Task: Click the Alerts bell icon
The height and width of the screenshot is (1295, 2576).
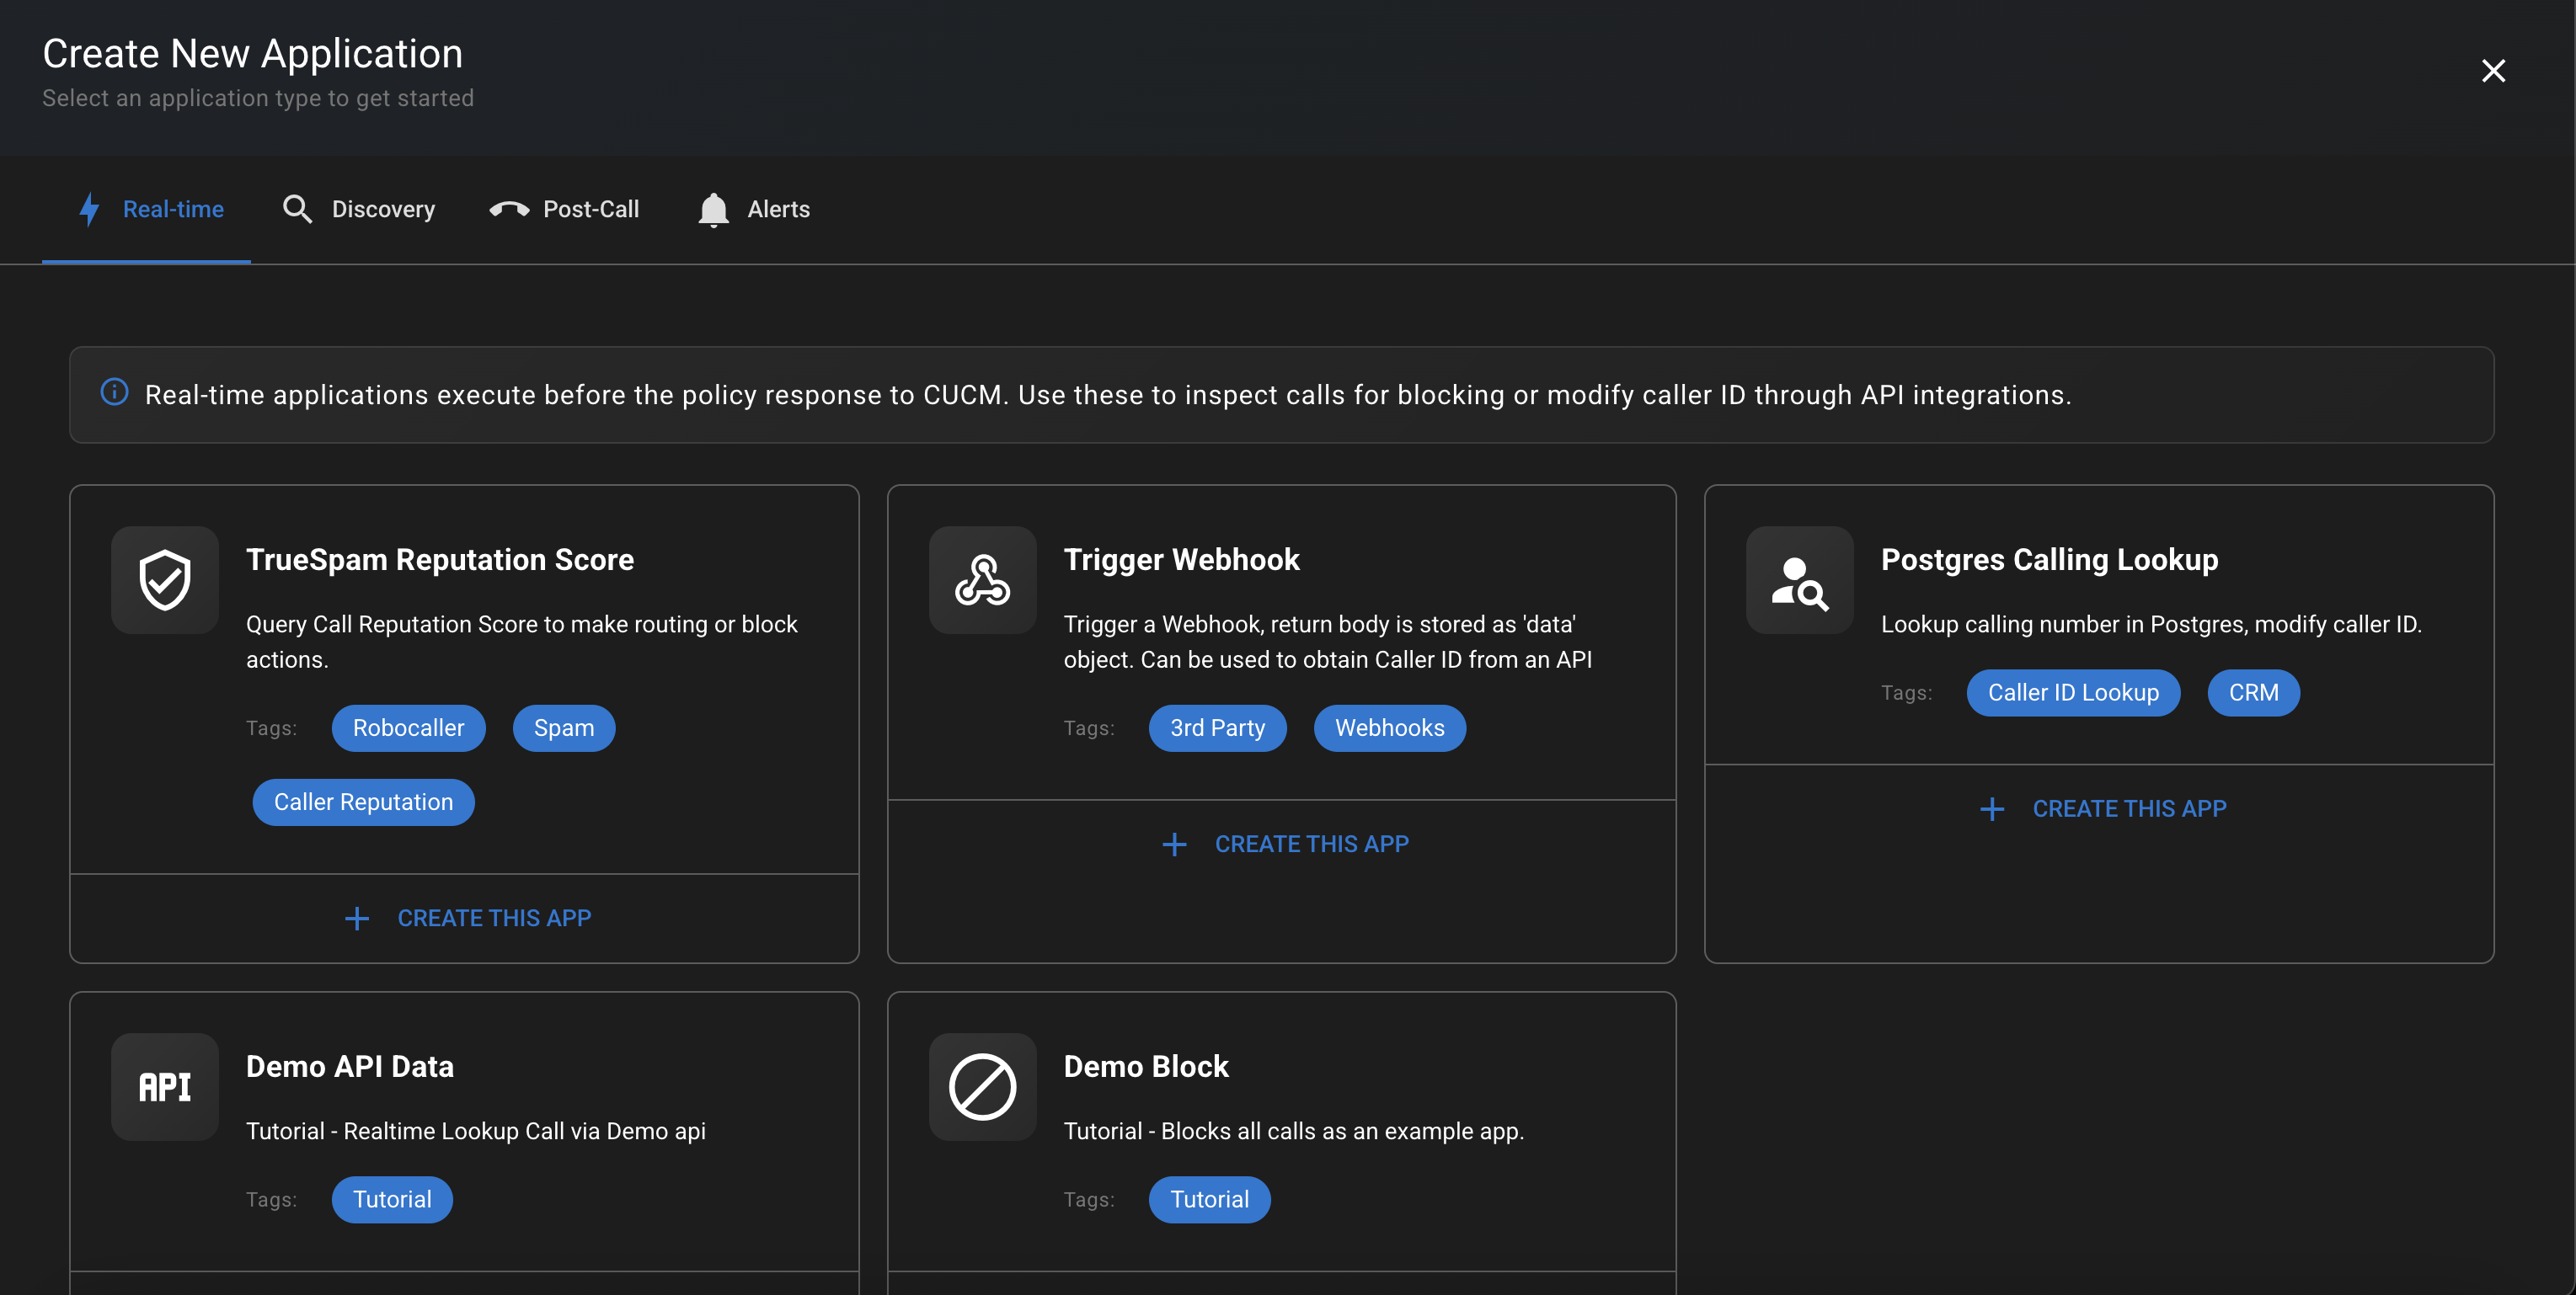Action: click(713, 209)
